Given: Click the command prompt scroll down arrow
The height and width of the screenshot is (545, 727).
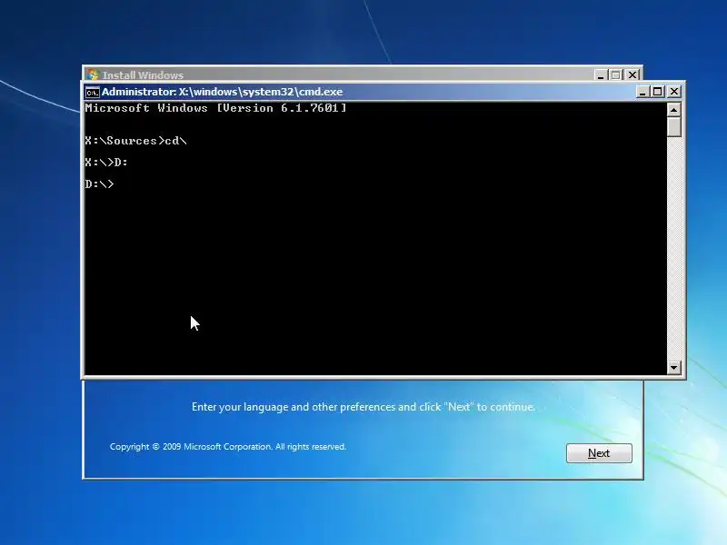Looking at the screenshot, I should tap(673, 368).
